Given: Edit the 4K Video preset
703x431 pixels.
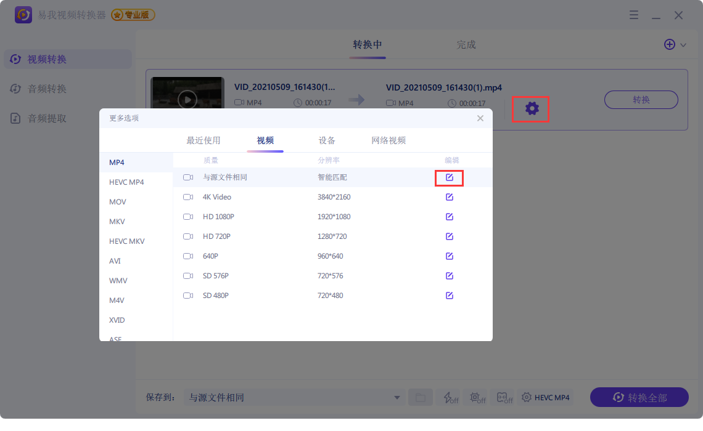Looking at the screenshot, I should pos(450,197).
